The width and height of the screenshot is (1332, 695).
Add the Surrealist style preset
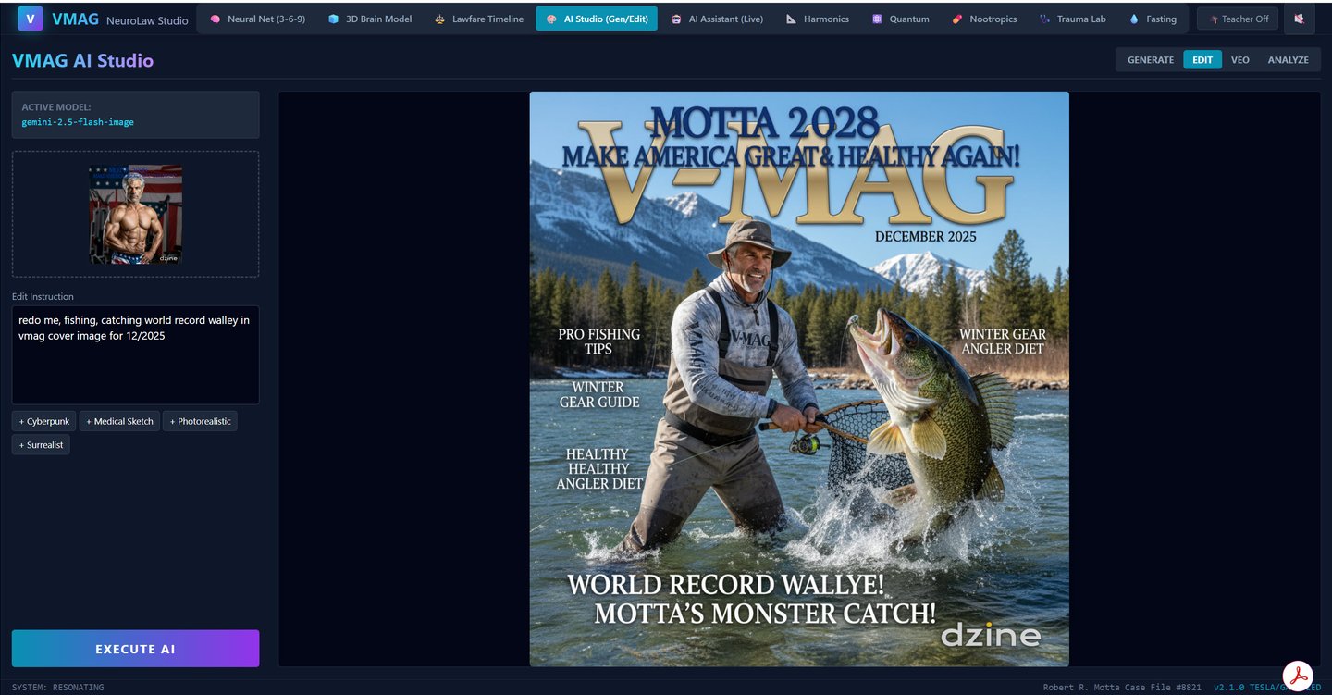point(41,445)
